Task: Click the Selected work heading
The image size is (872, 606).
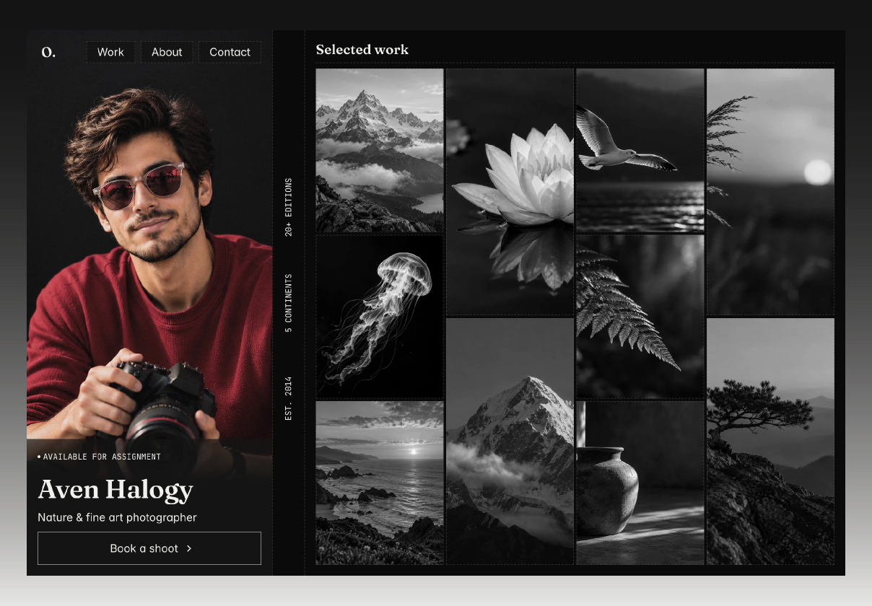Action: (x=362, y=50)
